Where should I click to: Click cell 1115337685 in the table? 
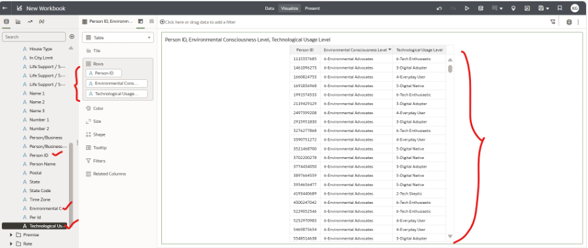pyautogui.click(x=305, y=59)
